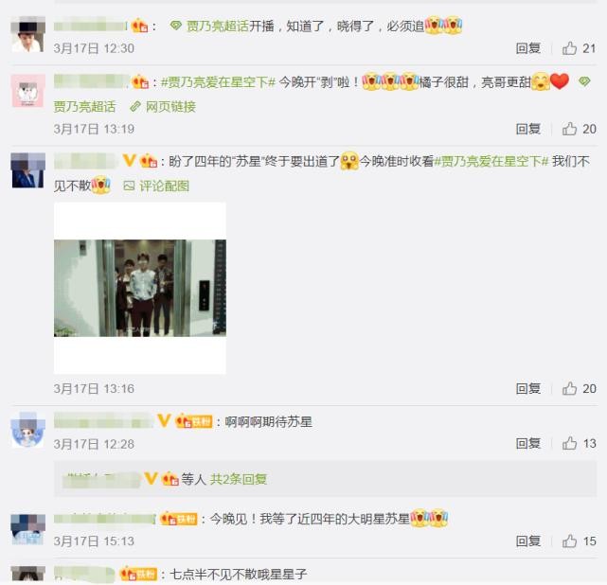Open the 贾乃亮超话 super topic link in first comment

[218, 26]
